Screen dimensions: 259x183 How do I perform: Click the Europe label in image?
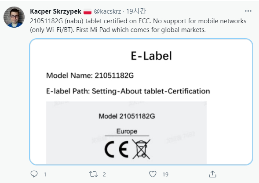pos(127,131)
